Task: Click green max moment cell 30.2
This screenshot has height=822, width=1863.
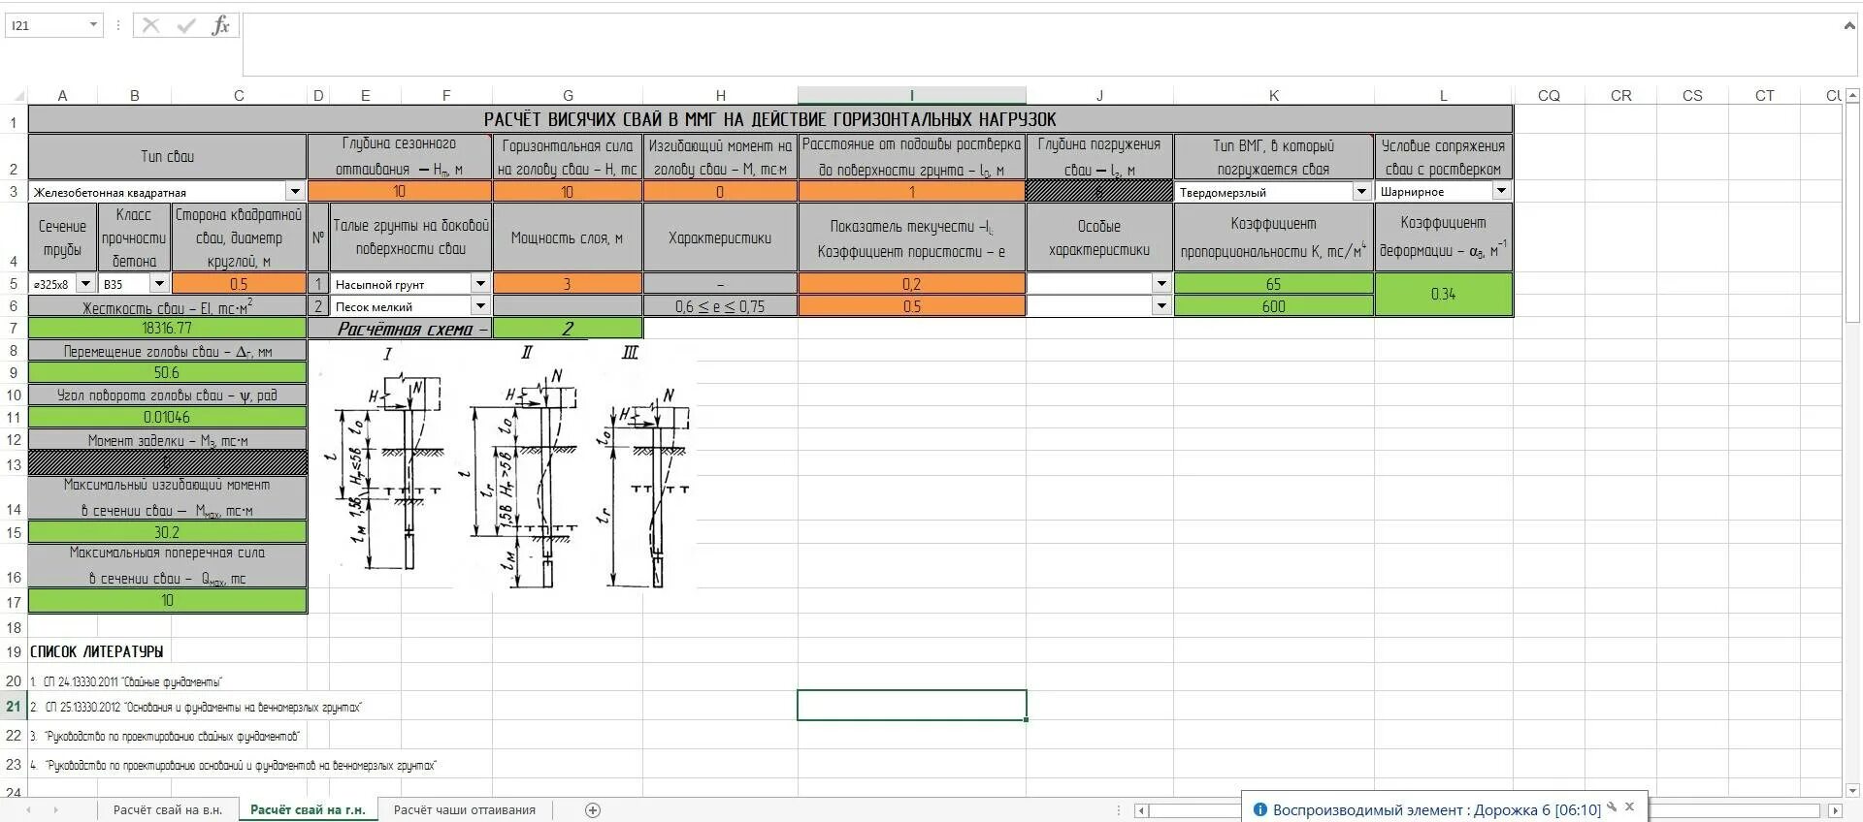Action: pos(167,532)
